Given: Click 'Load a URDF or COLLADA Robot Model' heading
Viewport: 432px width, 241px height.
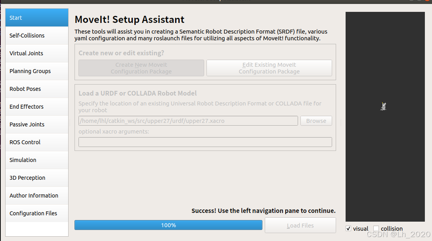Looking at the screenshot, I should [x=138, y=93].
